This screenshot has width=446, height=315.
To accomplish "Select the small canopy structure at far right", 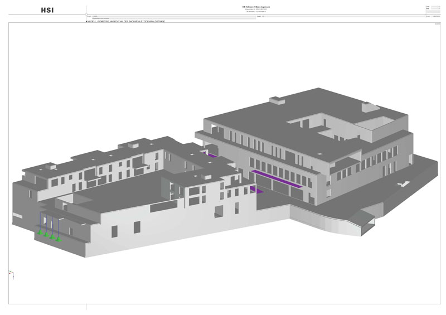I will (x=365, y=219).
